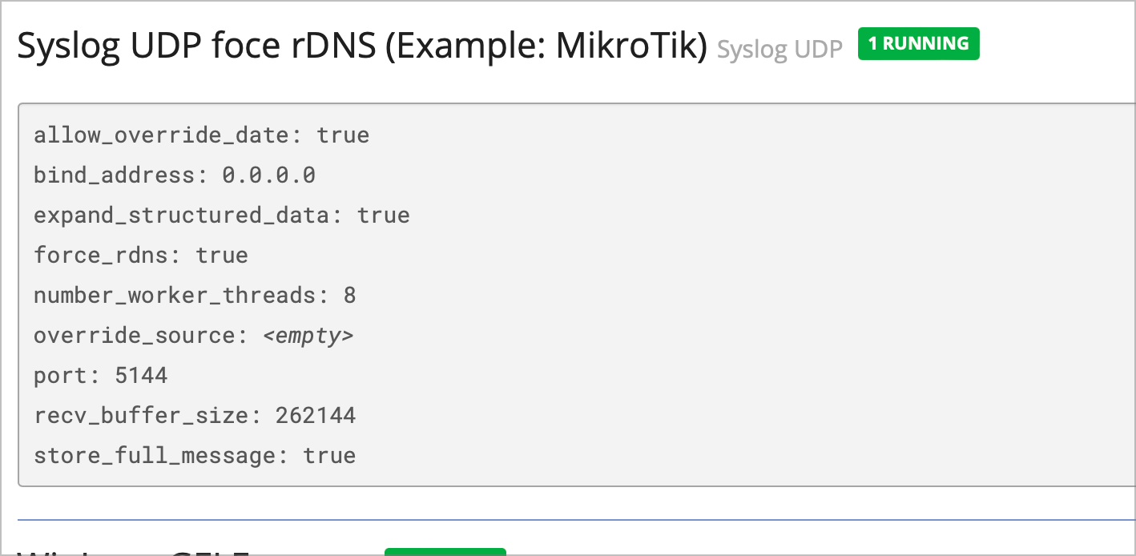1136x556 pixels.
Task: Click the buffer size value 262144
Action: [x=316, y=415]
